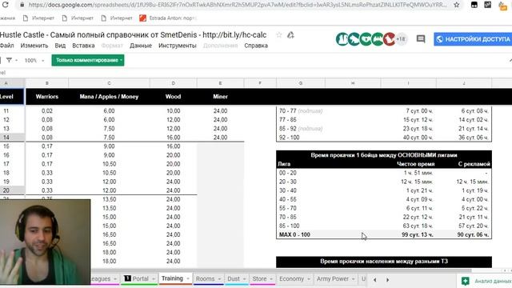512x288 pixels.
Task: Bookmark this page with the address bar star
Action: coord(457,5)
